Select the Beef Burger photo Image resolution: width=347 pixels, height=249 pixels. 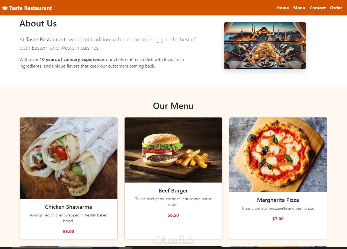pos(173,150)
